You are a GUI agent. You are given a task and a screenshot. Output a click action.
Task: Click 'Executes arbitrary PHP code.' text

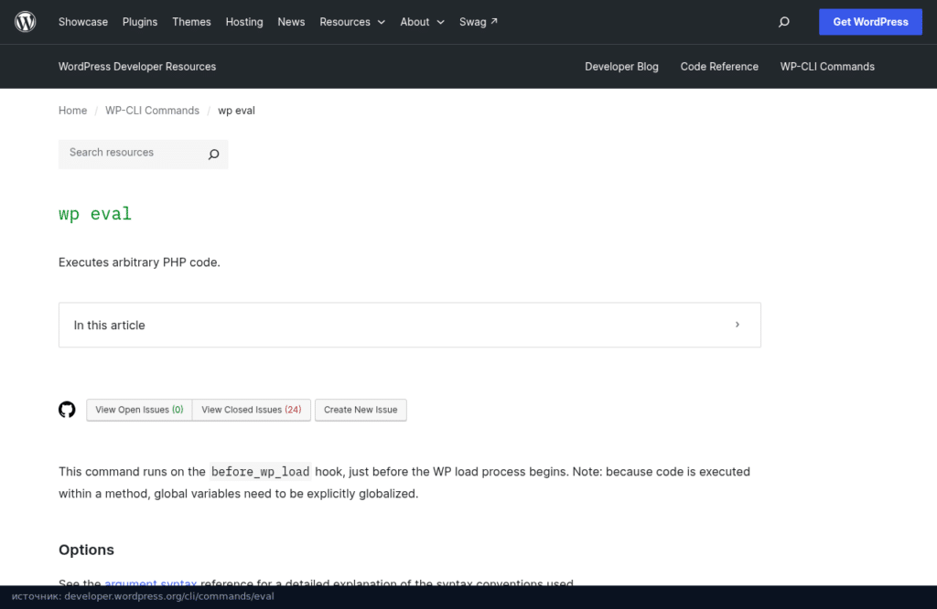click(139, 262)
